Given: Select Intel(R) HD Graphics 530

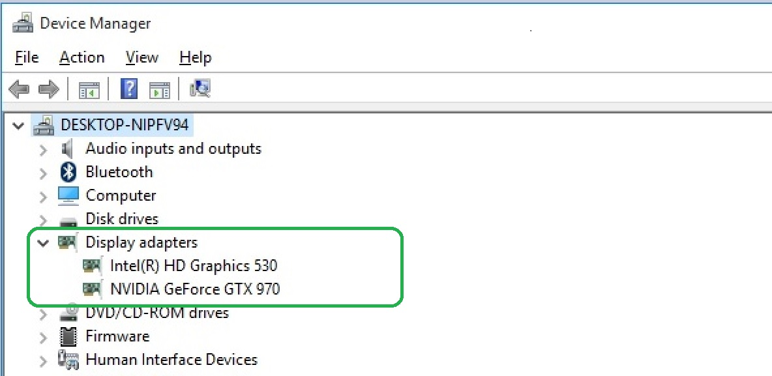Looking at the screenshot, I should pyautogui.click(x=194, y=266).
